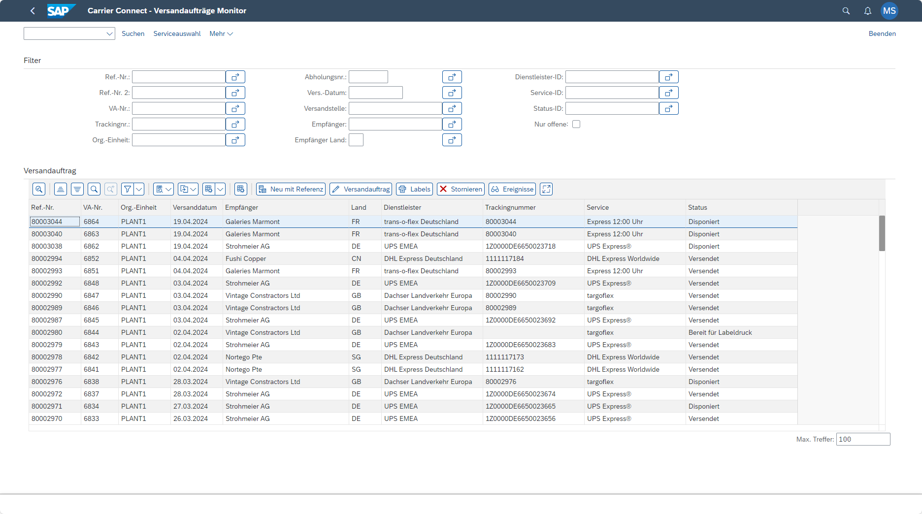The height and width of the screenshot is (514, 922).
Task: Open value help for Trackingnr.
Action: tap(235, 124)
